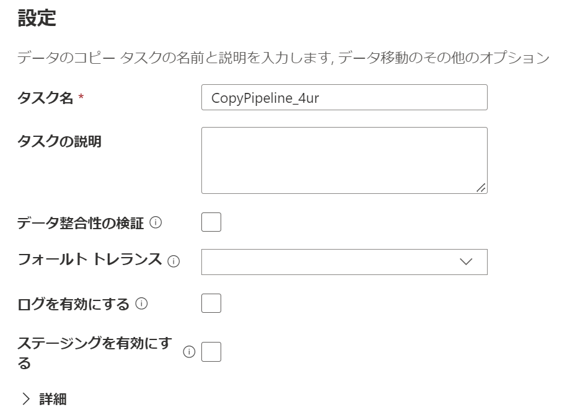575x415 pixels.
Task: Tick the ログを有効にする checkbox
Action: [211, 303]
